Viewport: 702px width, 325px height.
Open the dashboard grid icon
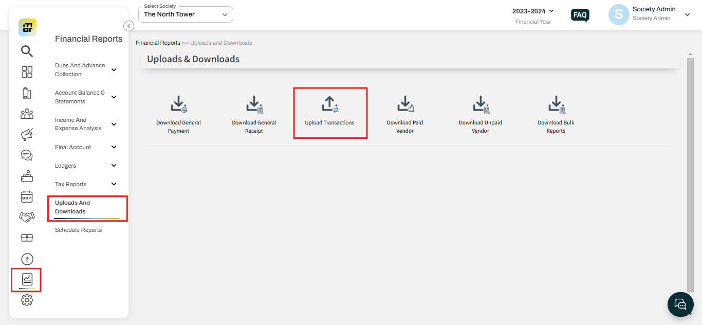click(27, 72)
